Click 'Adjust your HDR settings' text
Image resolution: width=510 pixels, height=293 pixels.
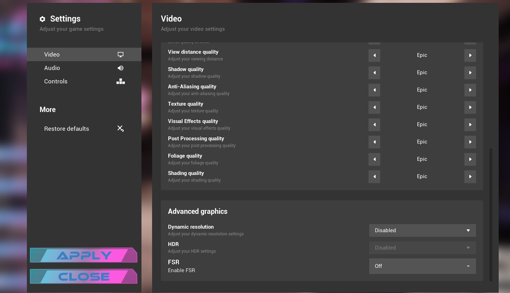192,251
